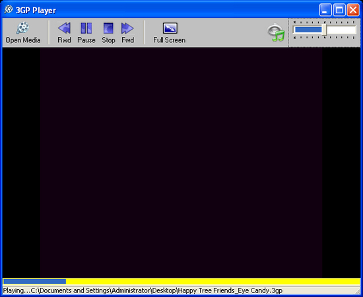This screenshot has width=363, height=297.
Task: Minimize the 3GP Player window
Action: [325, 10]
